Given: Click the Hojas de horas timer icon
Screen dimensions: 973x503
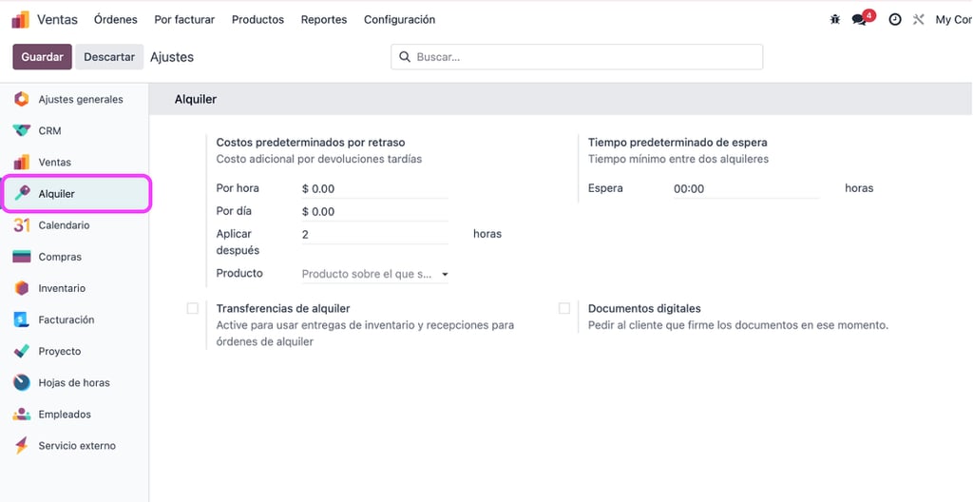Looking at the screenshot, I should tap(22, 382).
